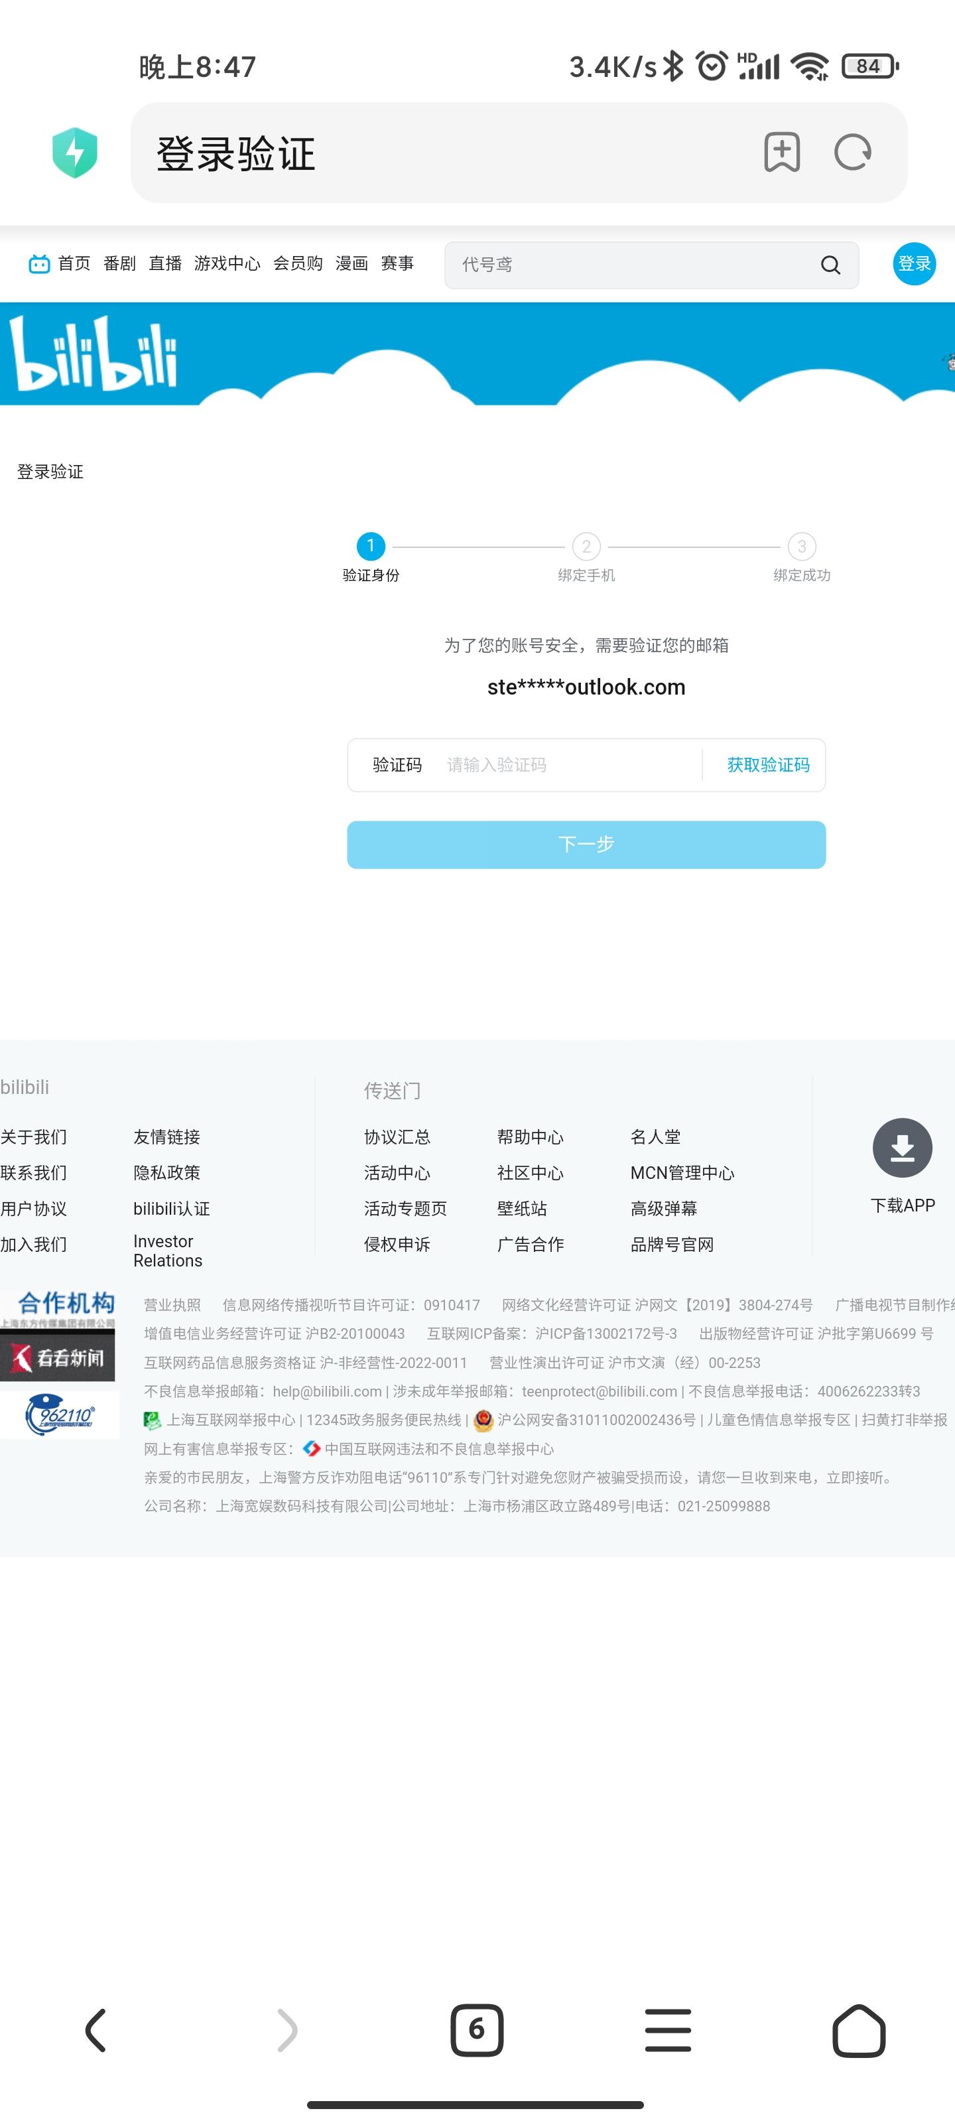Add this page to bookmarks
Viewport: 955px width, 2123px height.
[x=782, y=153]
